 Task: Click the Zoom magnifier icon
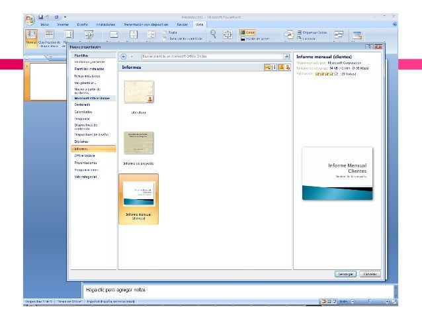pos(213,34)
